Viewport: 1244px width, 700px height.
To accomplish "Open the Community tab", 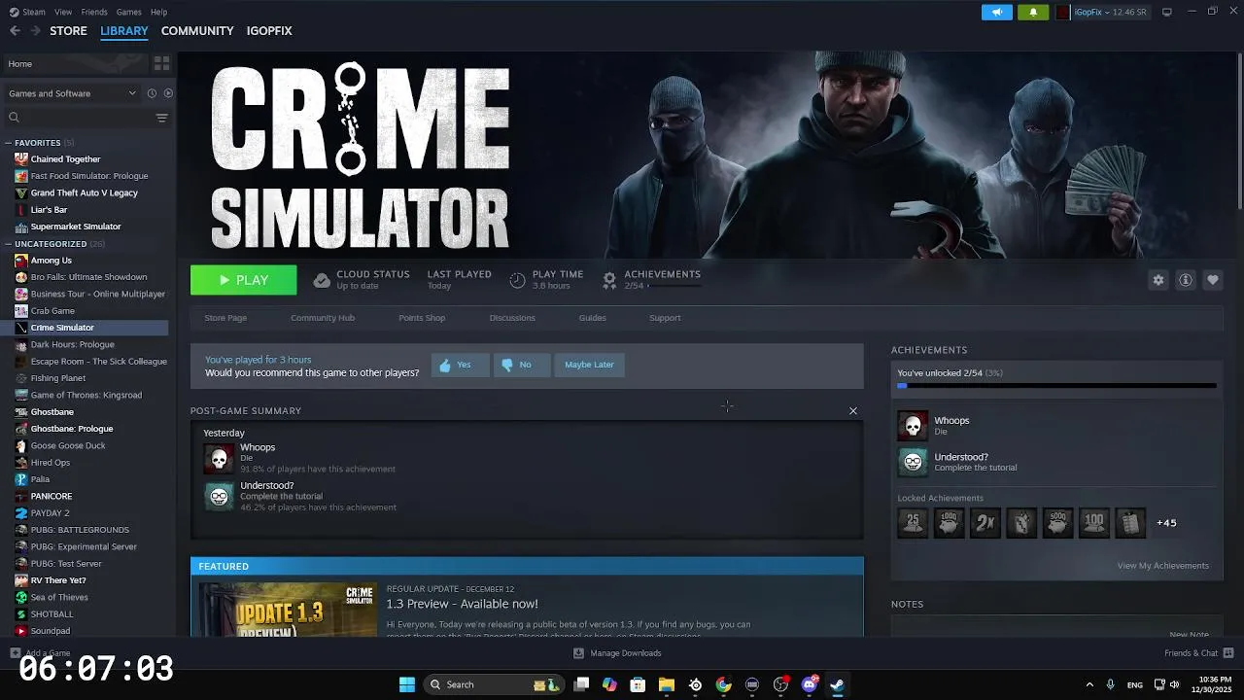I will pos(197,31).
